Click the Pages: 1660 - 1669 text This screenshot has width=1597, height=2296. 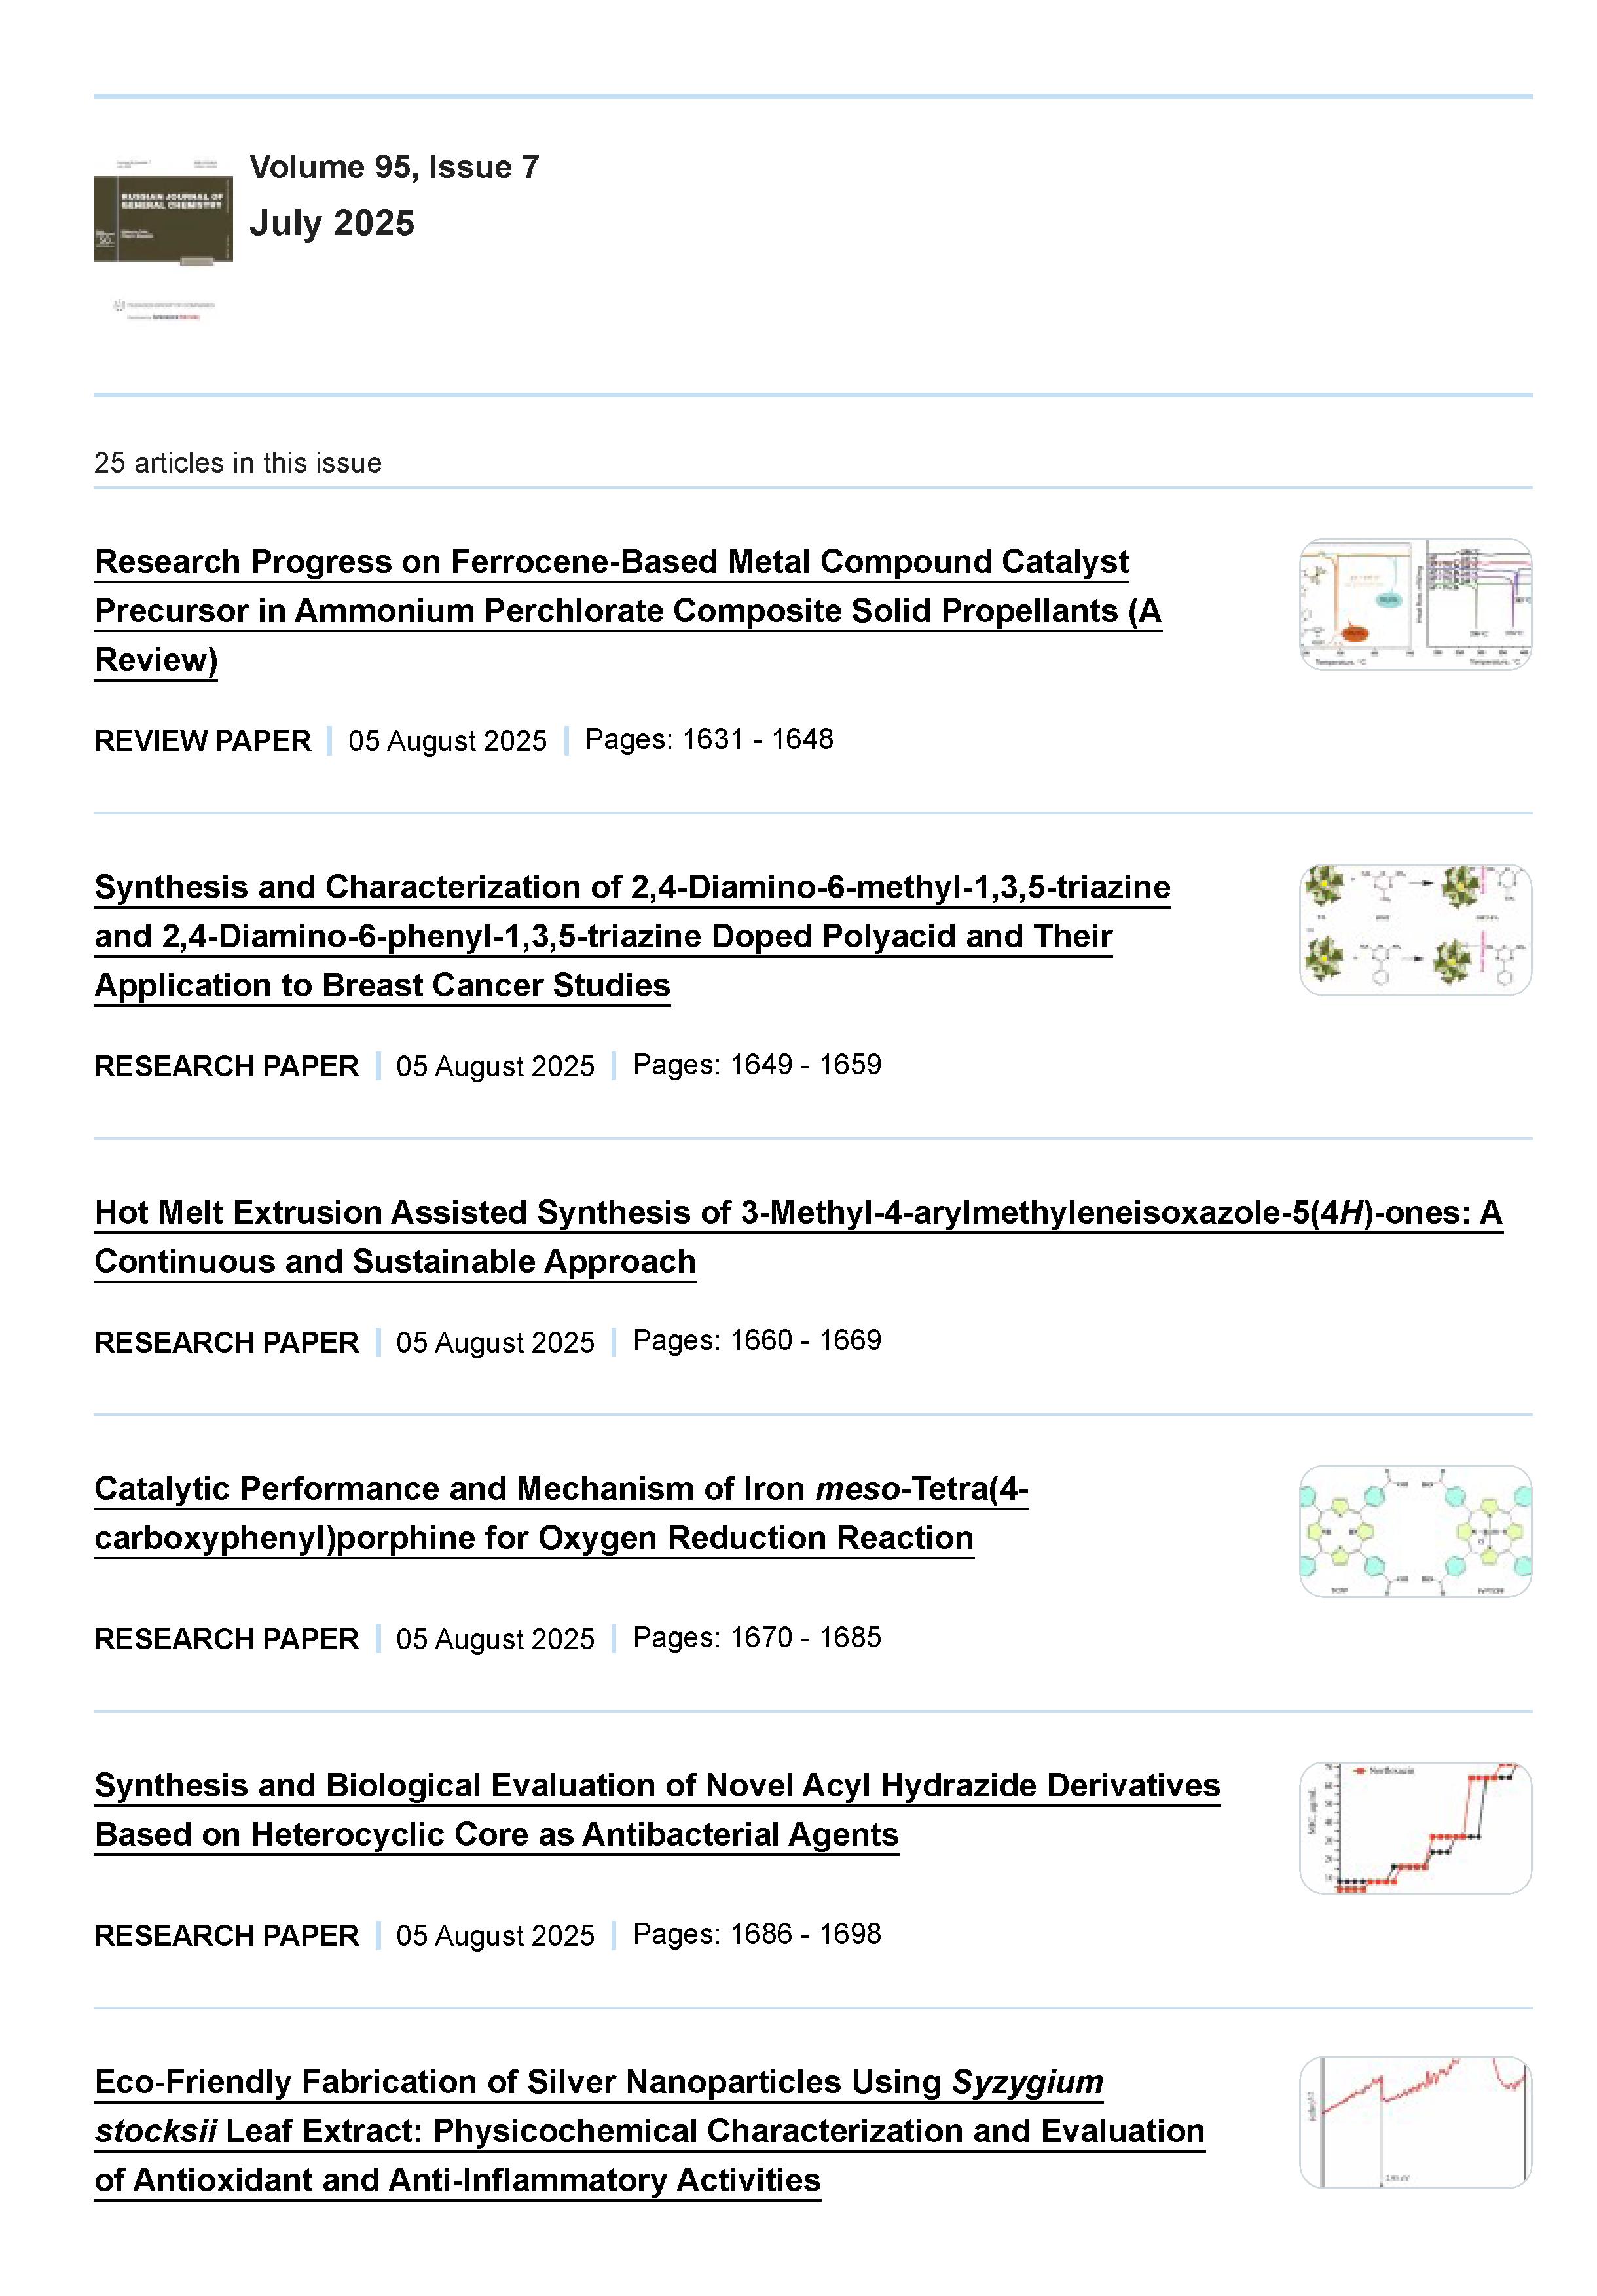(x=756, y=1340)
